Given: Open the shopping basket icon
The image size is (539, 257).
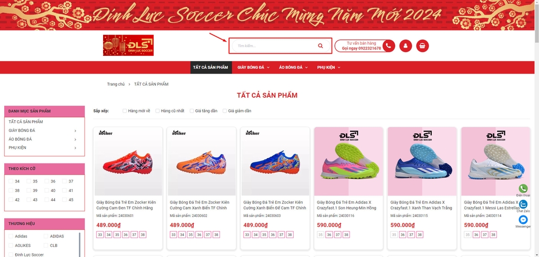Looking at the screenshot, I should tap(423, 46).
